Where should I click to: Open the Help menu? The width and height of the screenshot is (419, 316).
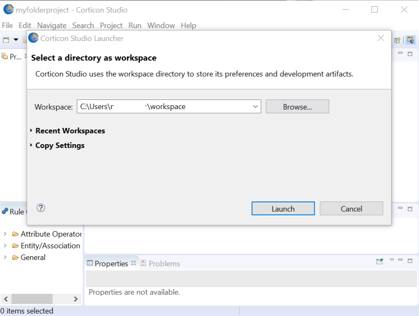pyautogui.click(x=189, y=25)
